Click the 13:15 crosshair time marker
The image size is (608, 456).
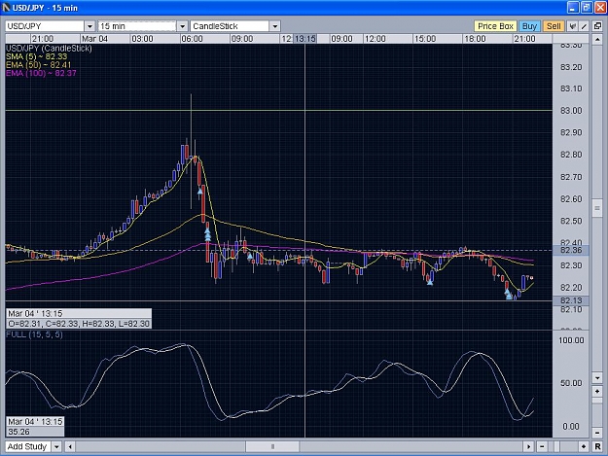[x=305, y=39]
